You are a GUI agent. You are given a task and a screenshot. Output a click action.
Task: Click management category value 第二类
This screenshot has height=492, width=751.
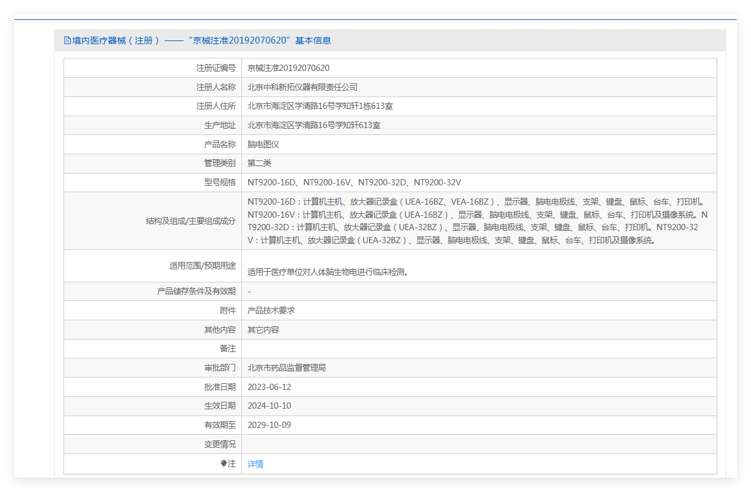pyautogui.click(x=259, y=164)
